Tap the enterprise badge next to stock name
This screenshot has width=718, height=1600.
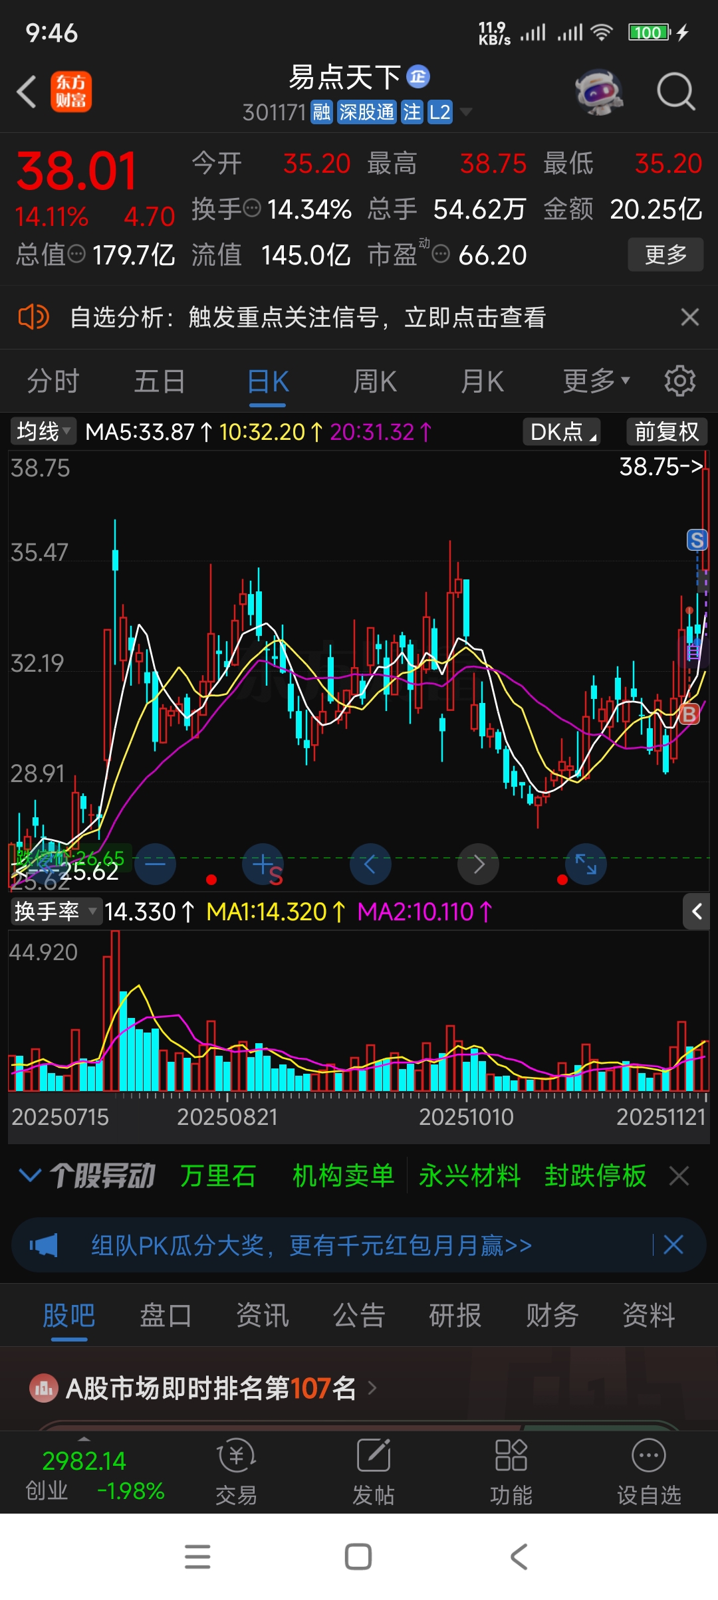click(x=418, y=77)
